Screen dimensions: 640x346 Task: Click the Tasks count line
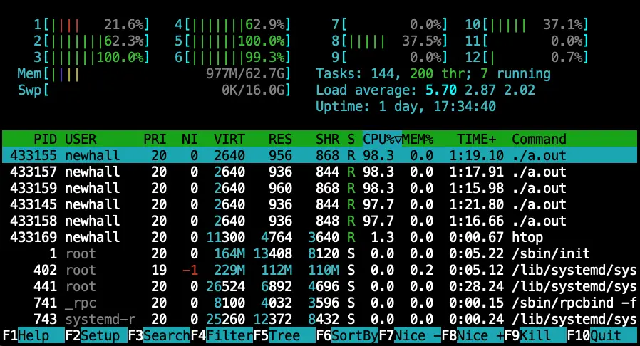433,74
